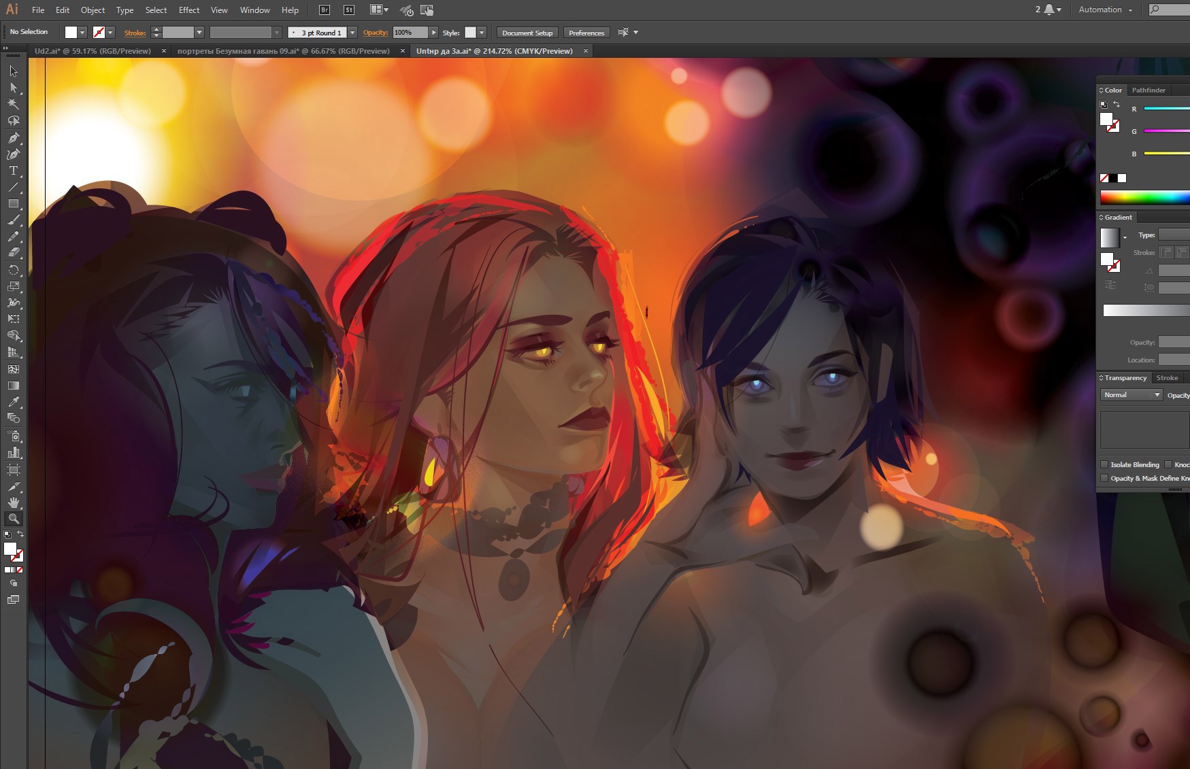1190x769 pixels.
Task: Select the Eyedropper tool
Action: click(x=13, y=402)
